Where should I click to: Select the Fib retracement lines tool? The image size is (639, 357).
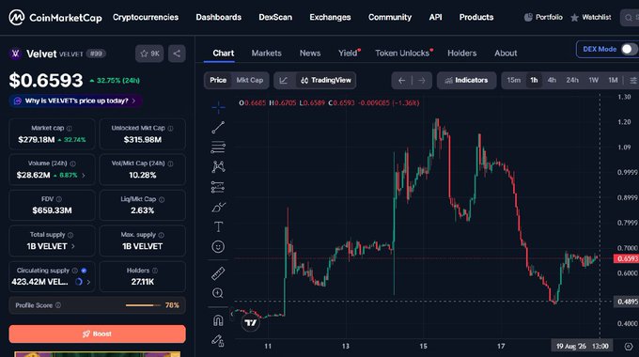tap(218, 147)
